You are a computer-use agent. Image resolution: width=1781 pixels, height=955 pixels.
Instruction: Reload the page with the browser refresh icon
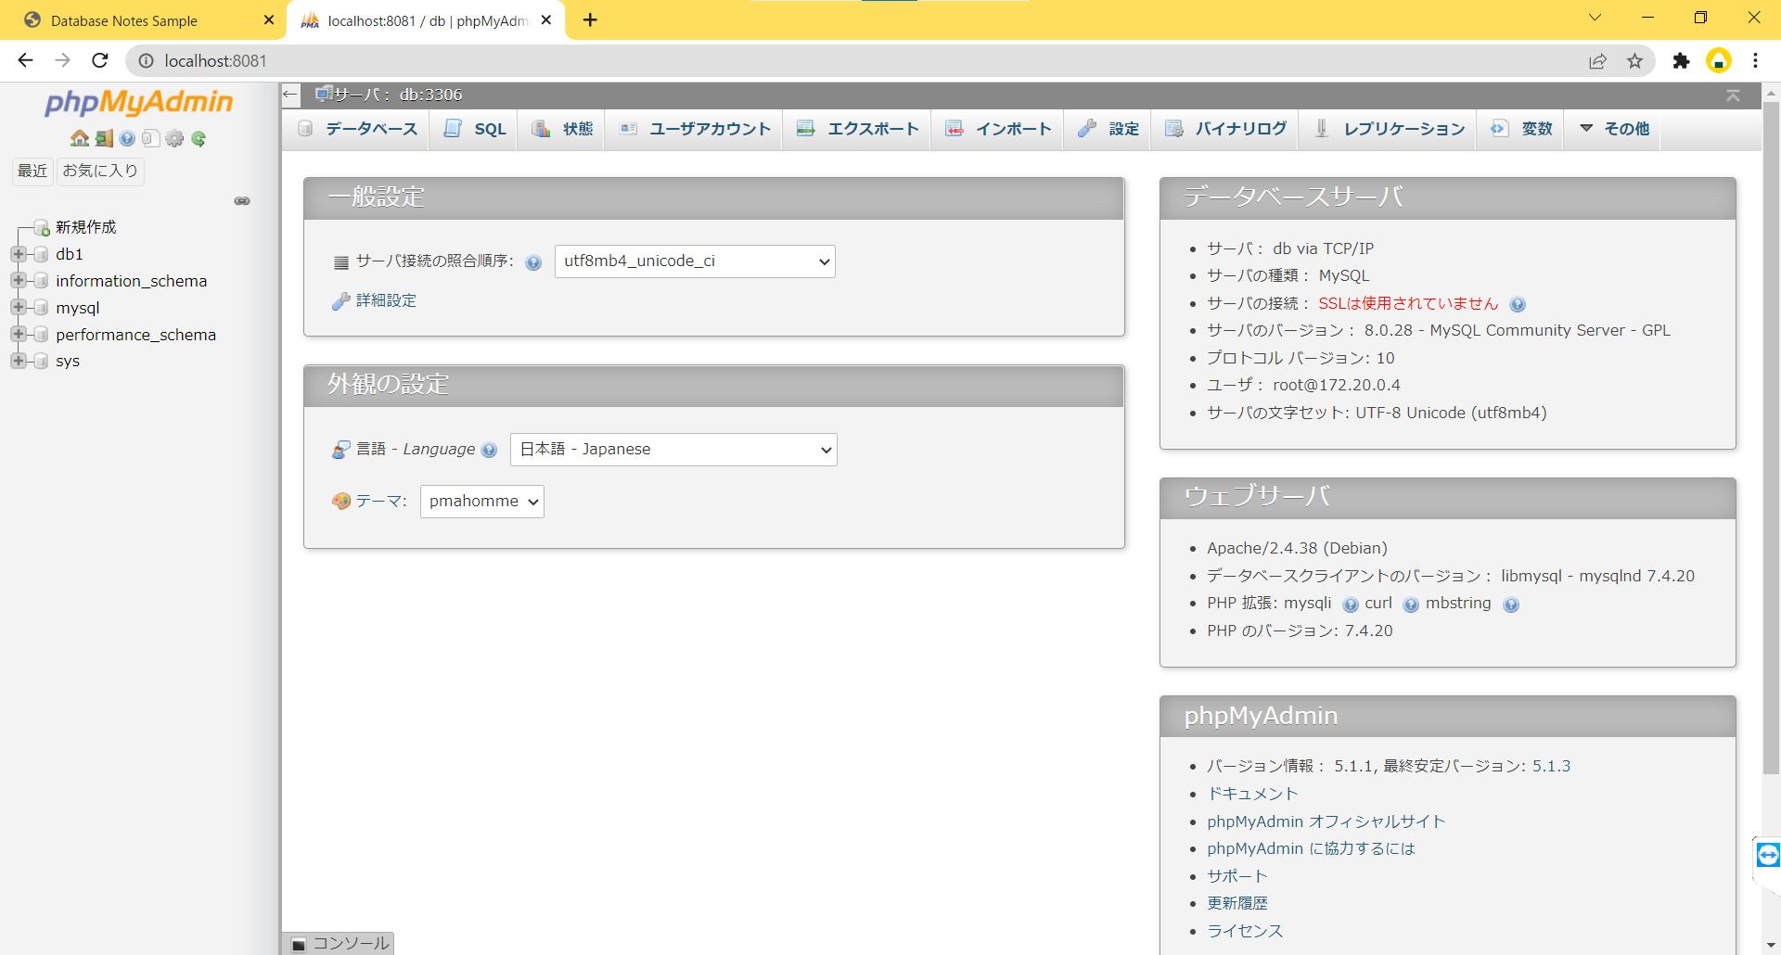point(100,60)
